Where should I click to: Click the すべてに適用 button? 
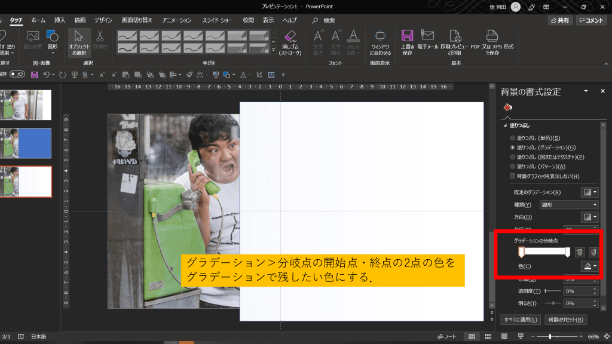point(521,320)
